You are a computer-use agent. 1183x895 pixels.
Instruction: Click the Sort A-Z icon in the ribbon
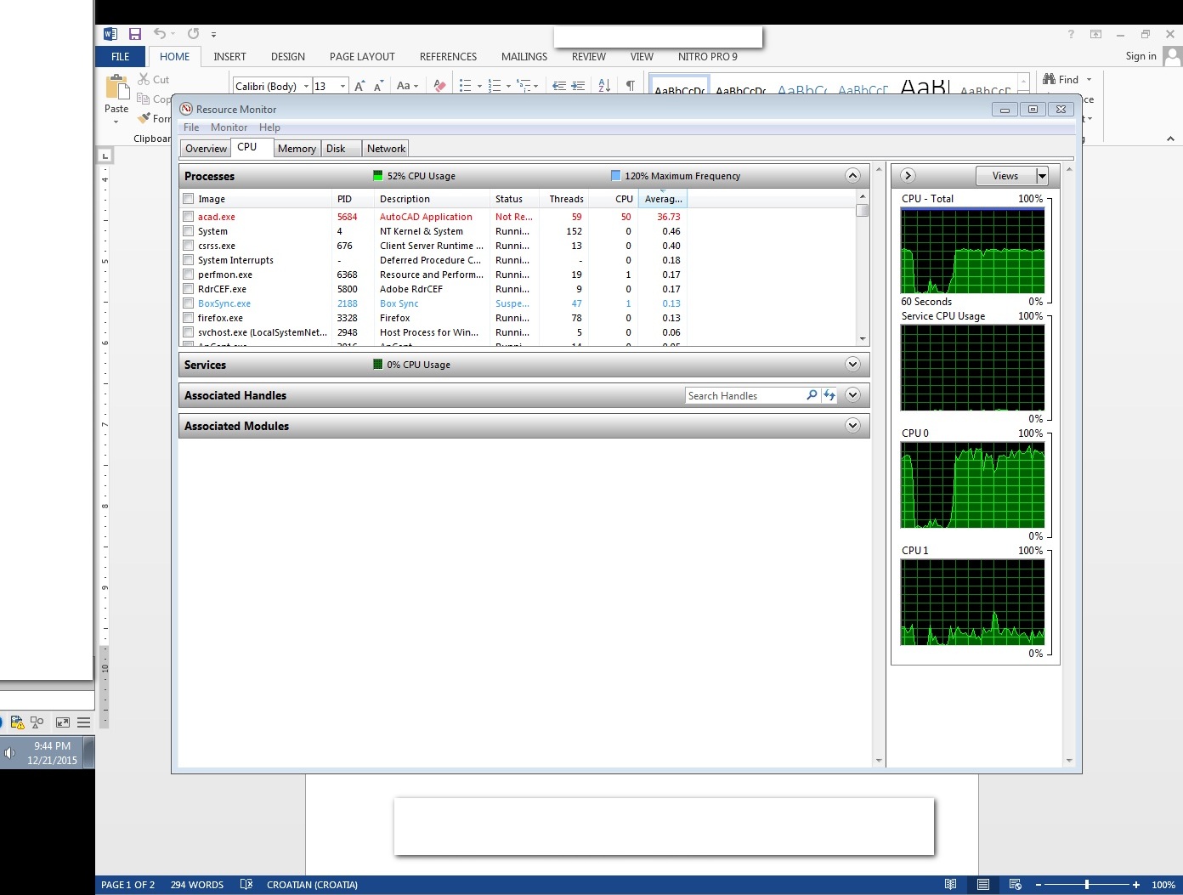(604, 86)
